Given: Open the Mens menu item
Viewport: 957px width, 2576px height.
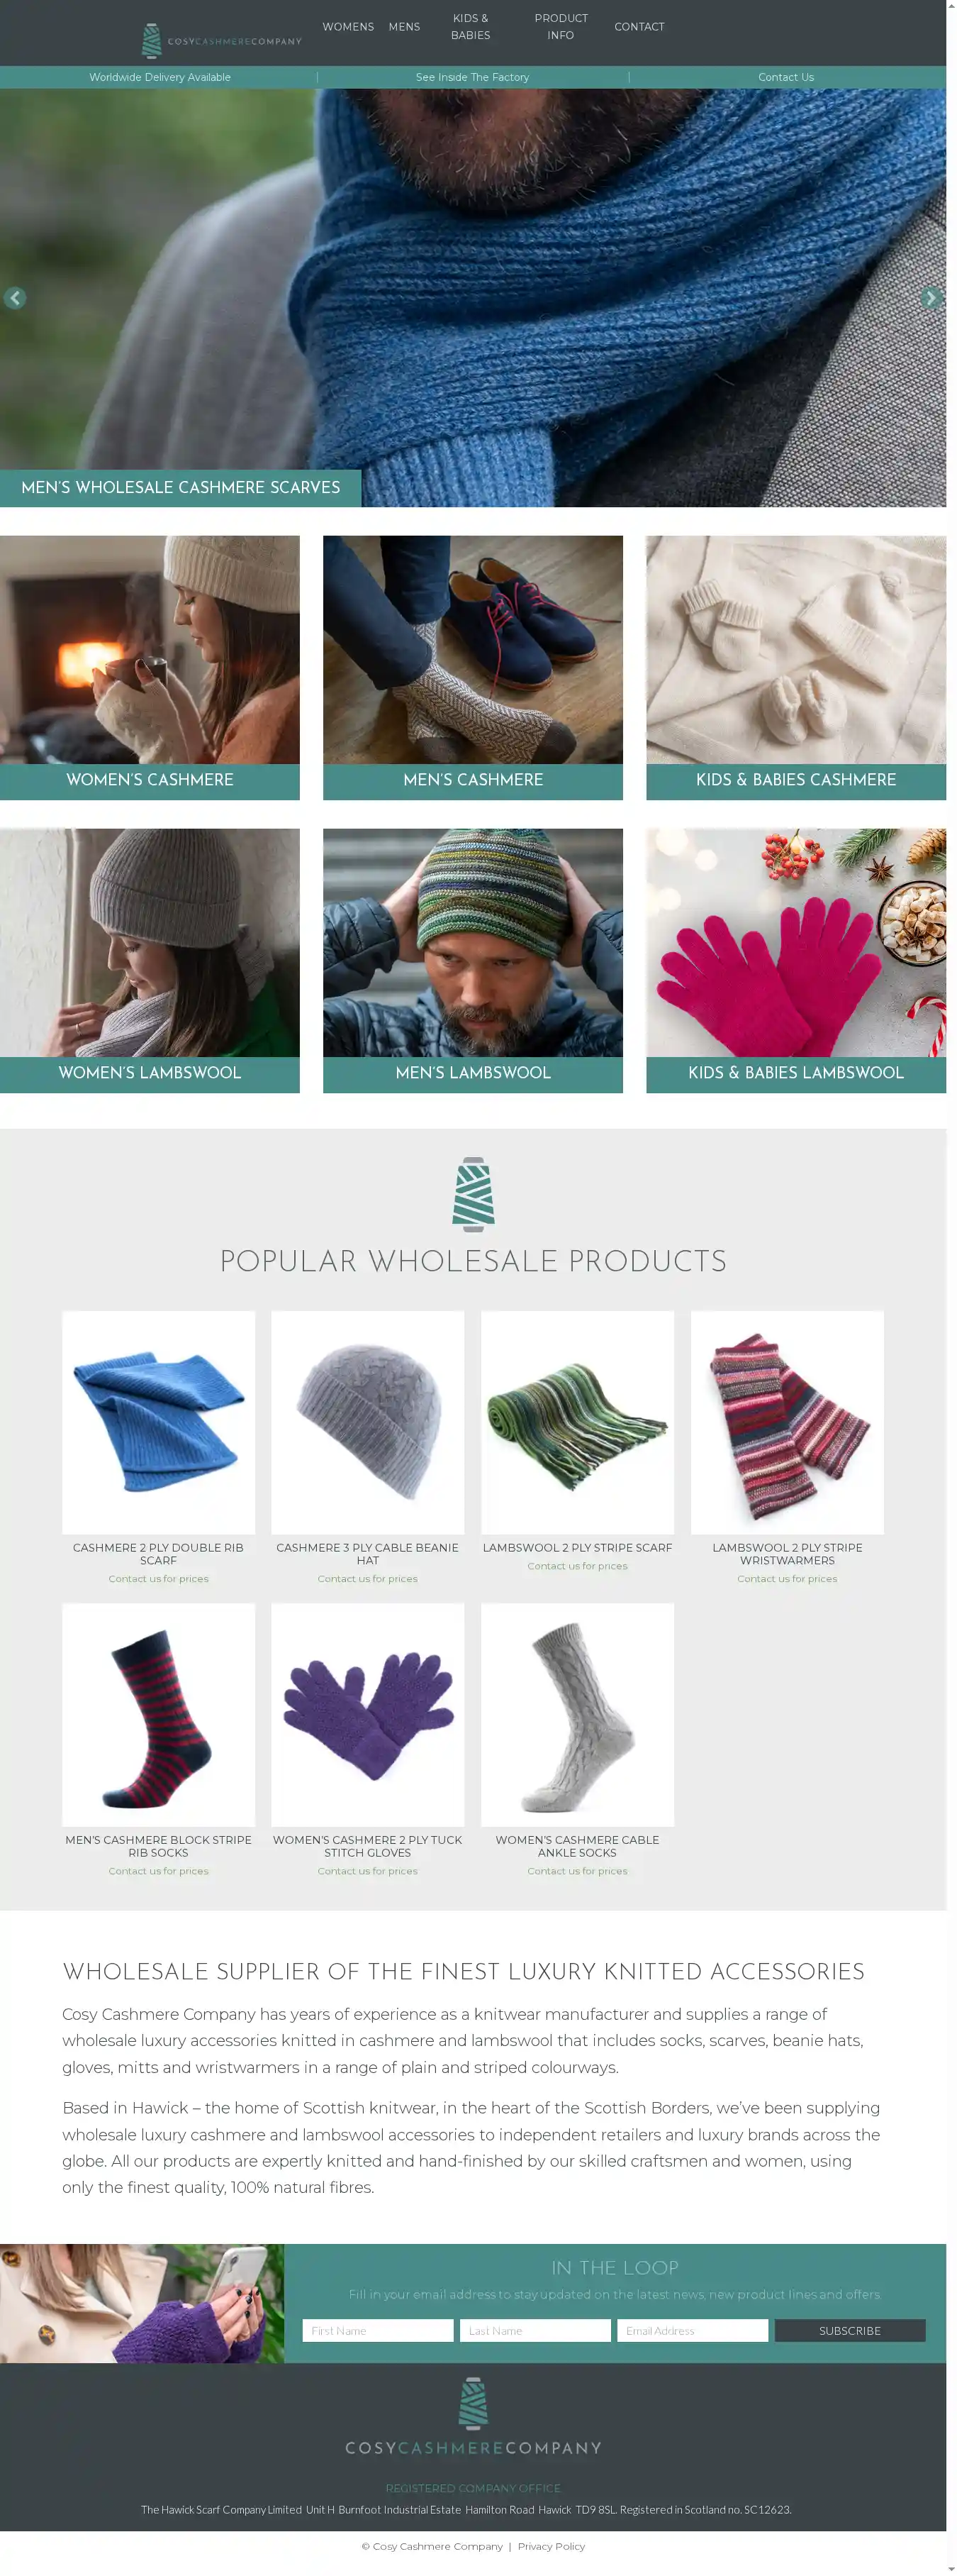Looking at the screenshot, I should [405, 27].
